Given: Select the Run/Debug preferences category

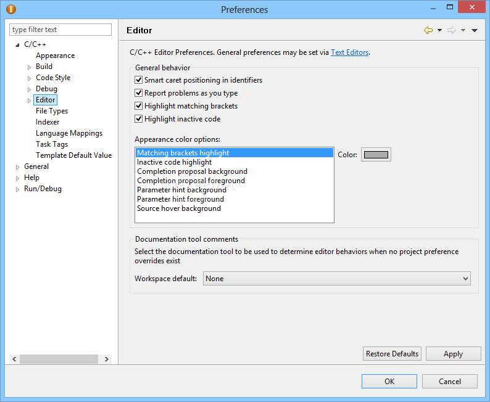Looking at the screenshot, I should (x=43, y=189).
